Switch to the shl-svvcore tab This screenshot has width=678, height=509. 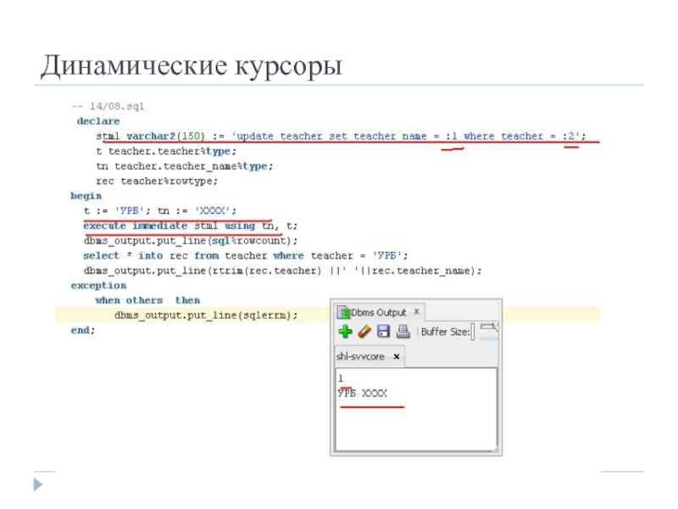[360, 357]
